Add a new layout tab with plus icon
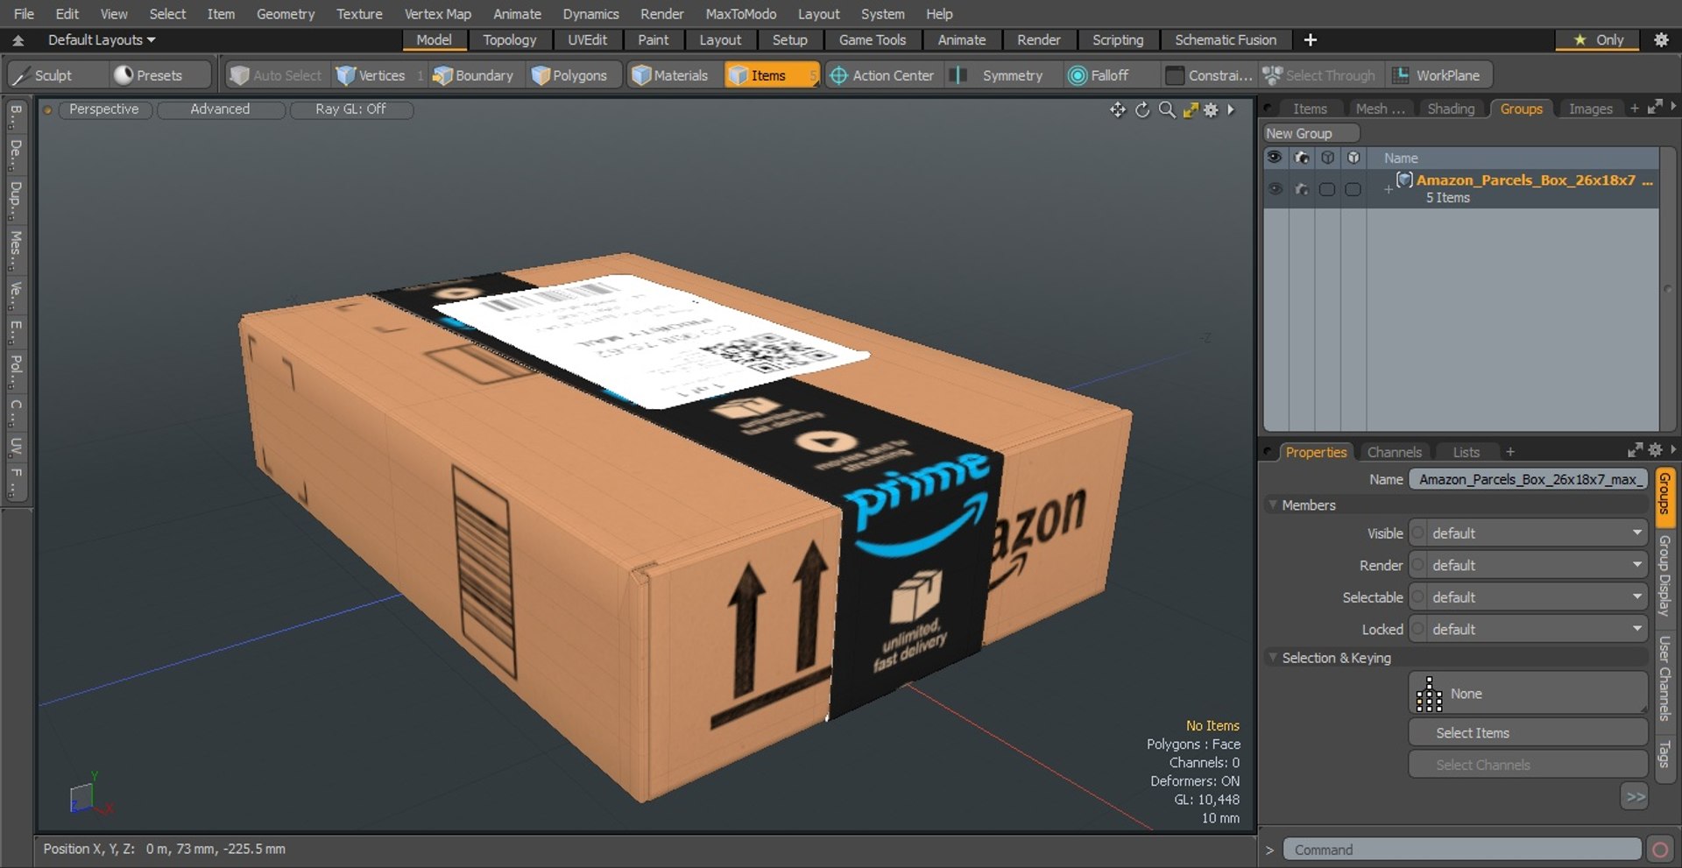1682x868 pixels. [1310, 39]
